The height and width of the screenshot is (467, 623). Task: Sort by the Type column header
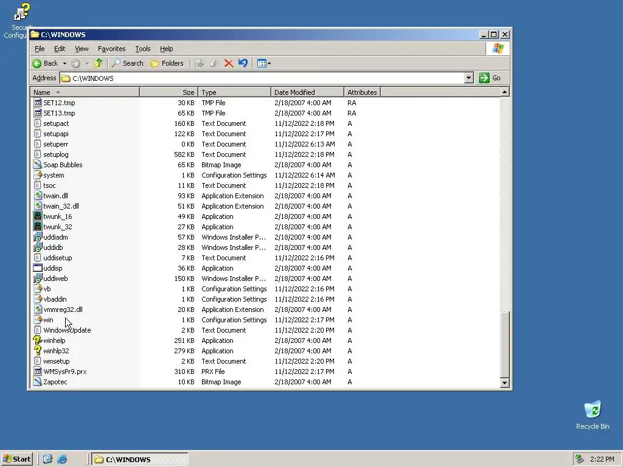click(x=234, y=92)
